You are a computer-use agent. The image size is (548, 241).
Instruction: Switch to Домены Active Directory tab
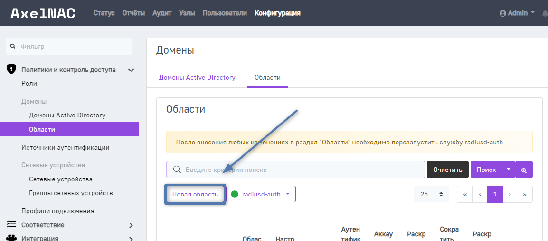pyautogui.click(x=197, y=77)
